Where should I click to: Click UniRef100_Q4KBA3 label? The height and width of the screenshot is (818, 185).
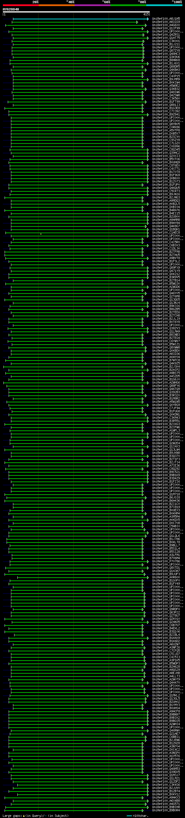pos(166,70)
